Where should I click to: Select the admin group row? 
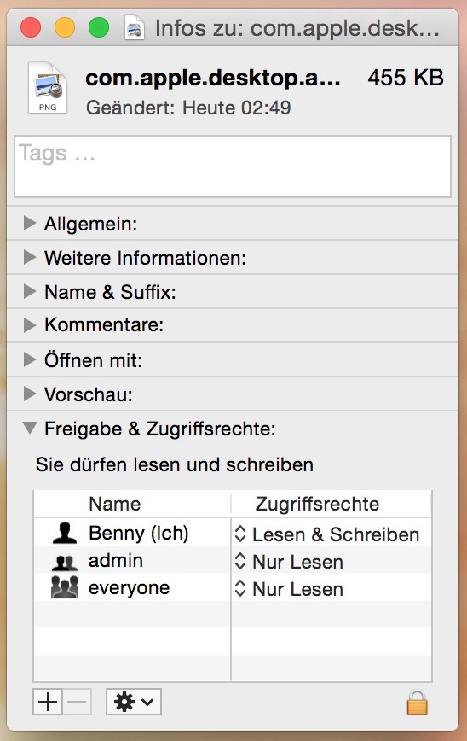(233, 561)
